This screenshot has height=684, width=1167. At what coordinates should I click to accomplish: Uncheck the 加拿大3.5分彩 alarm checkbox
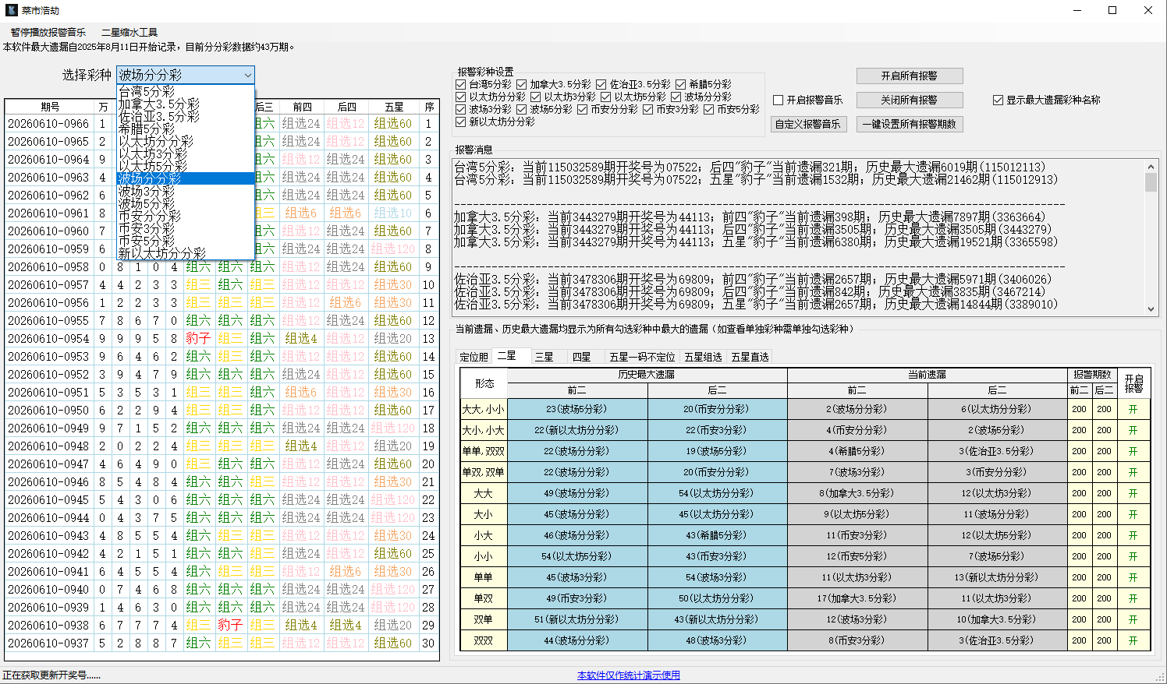[x=522, y=84]
